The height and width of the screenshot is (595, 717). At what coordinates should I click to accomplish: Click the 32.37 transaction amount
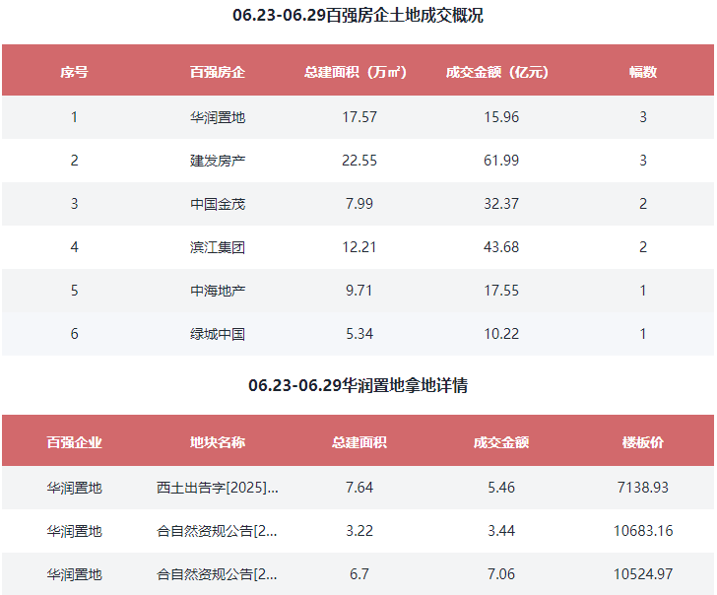501,204
